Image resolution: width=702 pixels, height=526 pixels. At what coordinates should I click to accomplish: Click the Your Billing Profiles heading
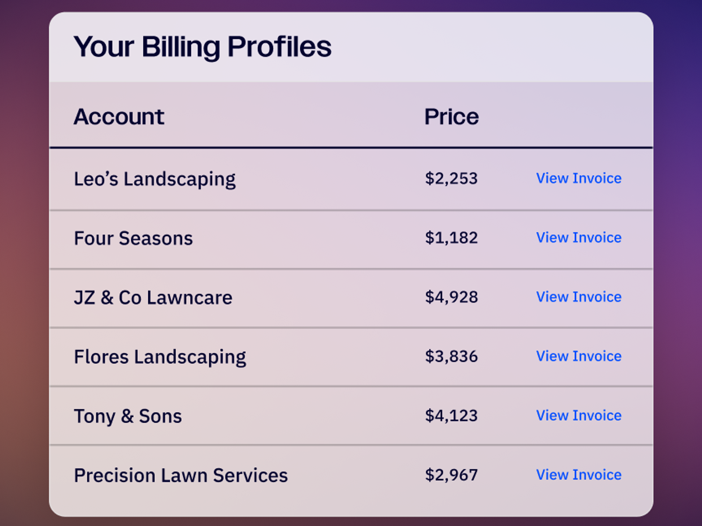(202, 46)
